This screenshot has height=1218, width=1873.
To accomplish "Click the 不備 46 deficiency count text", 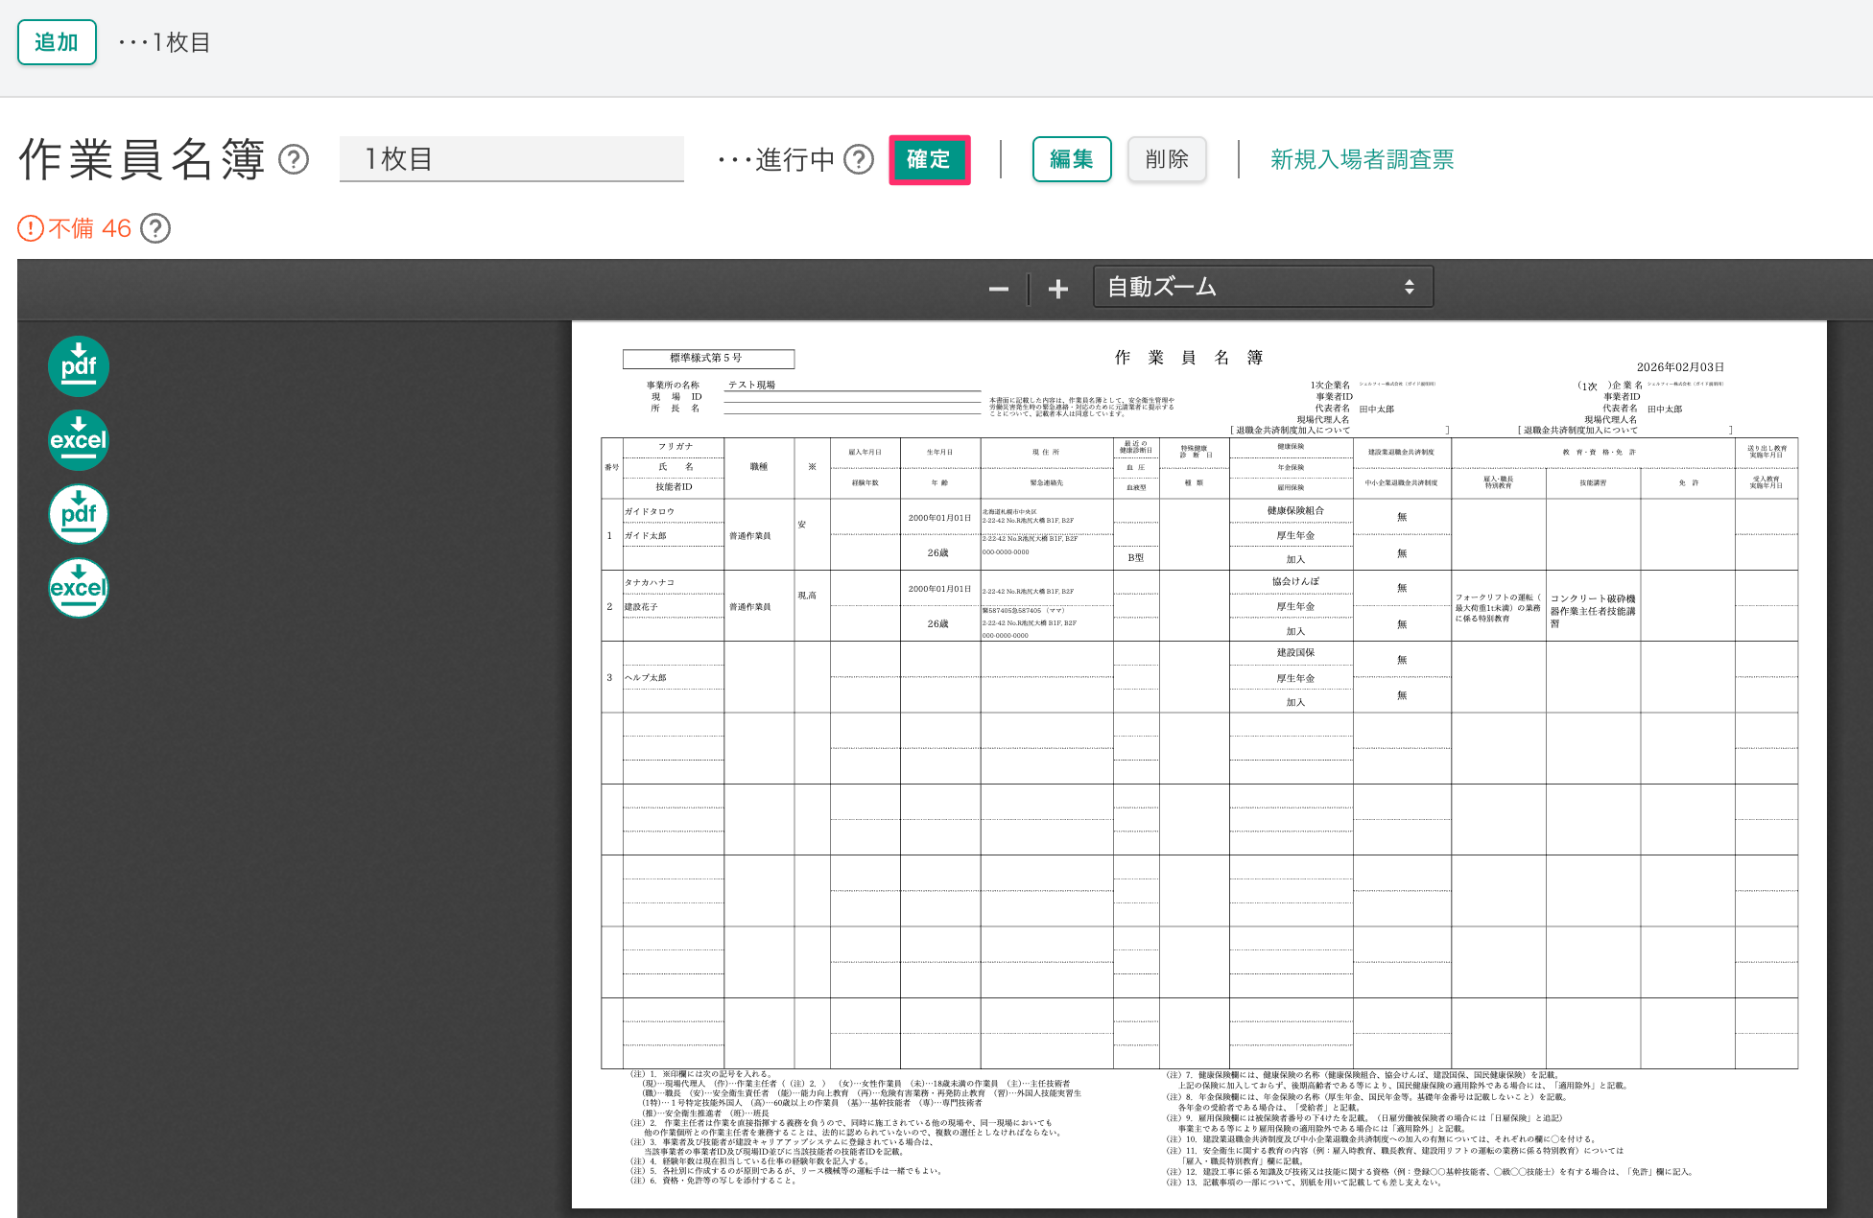I will 90,228.
